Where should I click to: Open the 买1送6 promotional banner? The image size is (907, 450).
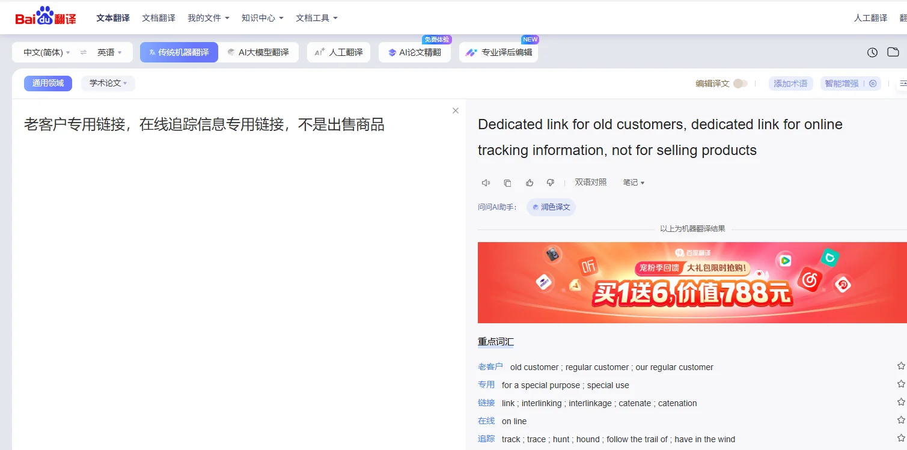click(x=692, y=282)
